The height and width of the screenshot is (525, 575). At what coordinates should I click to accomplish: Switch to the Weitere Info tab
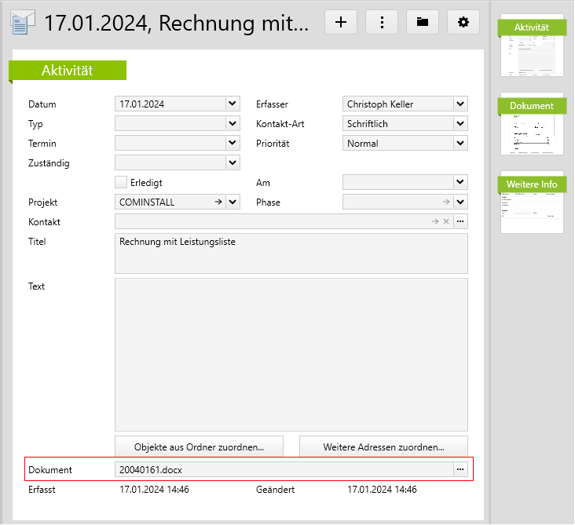532,204
